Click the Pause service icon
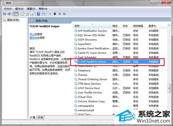173x126 pixels. pos(60,14)
